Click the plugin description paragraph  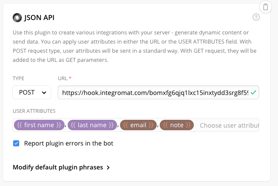(134, 46)
